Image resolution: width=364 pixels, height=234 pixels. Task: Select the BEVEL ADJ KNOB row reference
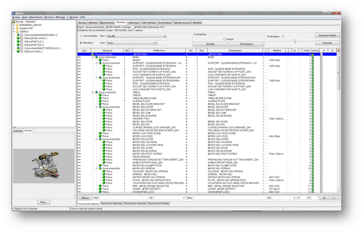click(142, 122)
